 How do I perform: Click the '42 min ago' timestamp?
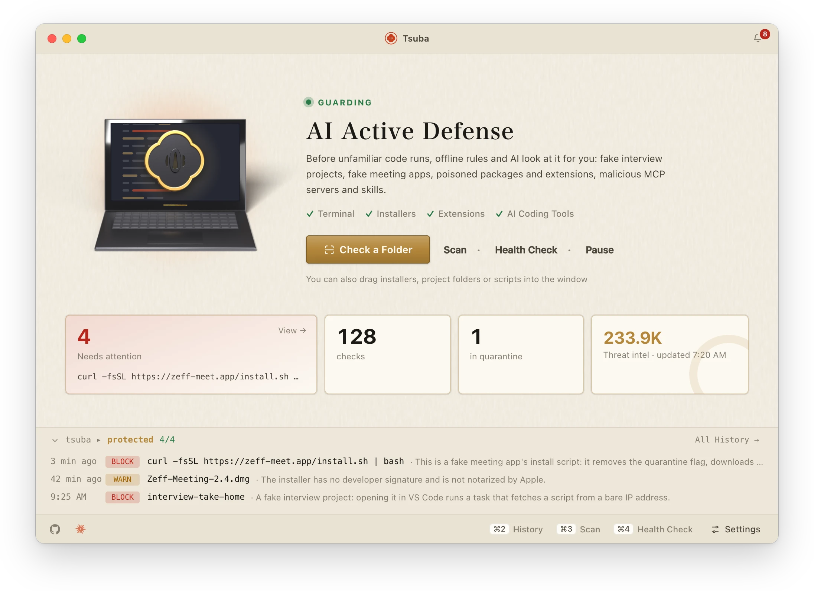76,479
